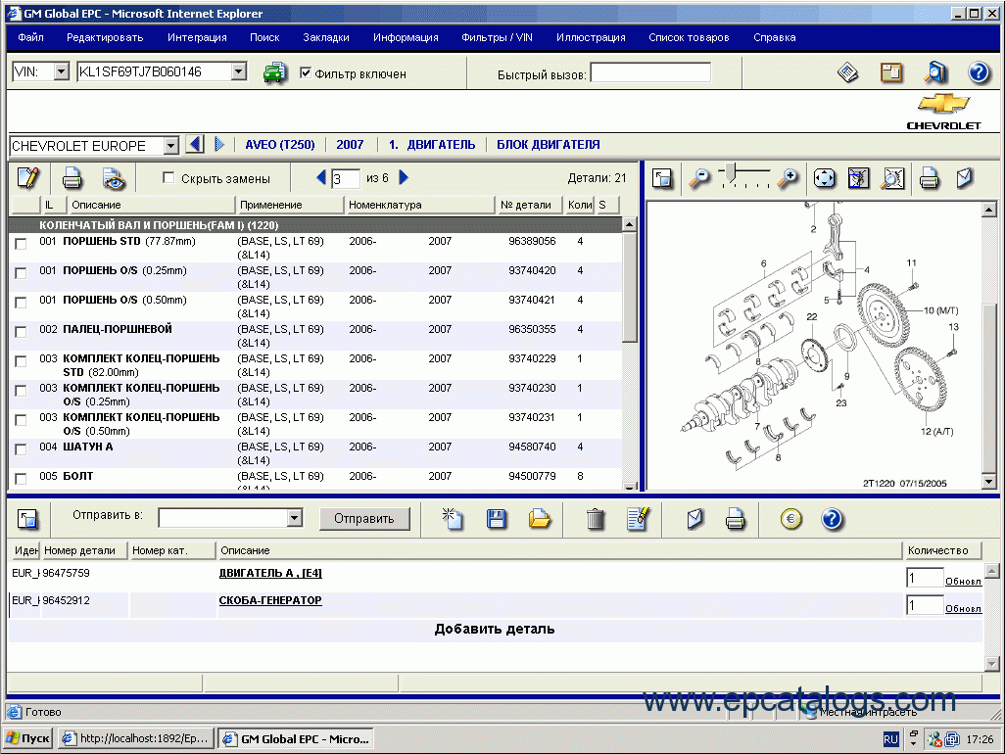Click the euro currency coin icon
The height and width of the screenshot is (754, 1005).
(x=790, y=518)
